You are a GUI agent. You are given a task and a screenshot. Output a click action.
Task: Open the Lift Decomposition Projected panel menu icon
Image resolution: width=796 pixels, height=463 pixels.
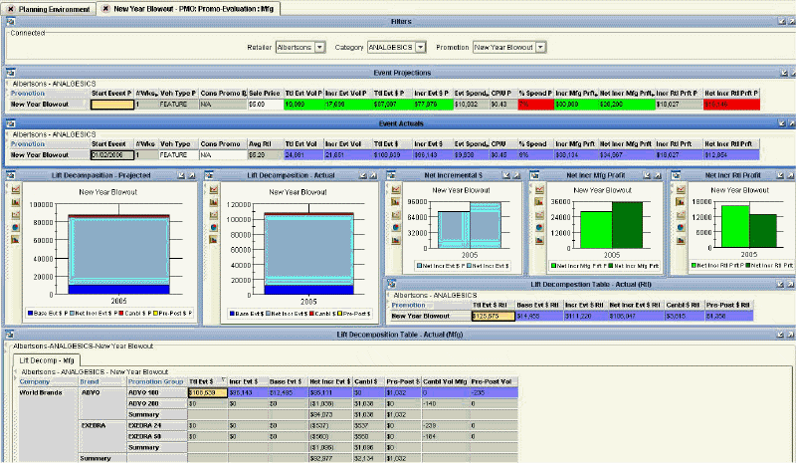tap(10, 175)
